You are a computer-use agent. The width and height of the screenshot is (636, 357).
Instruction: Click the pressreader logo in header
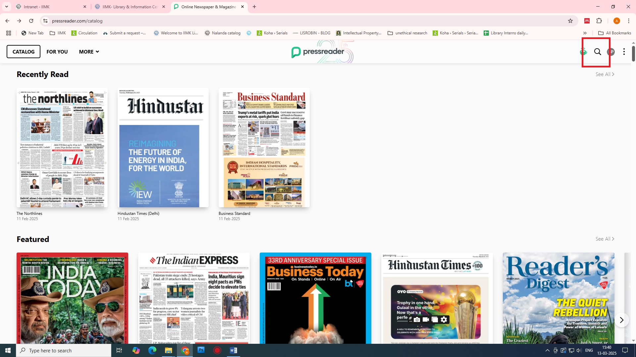click(x=318, y=52)
